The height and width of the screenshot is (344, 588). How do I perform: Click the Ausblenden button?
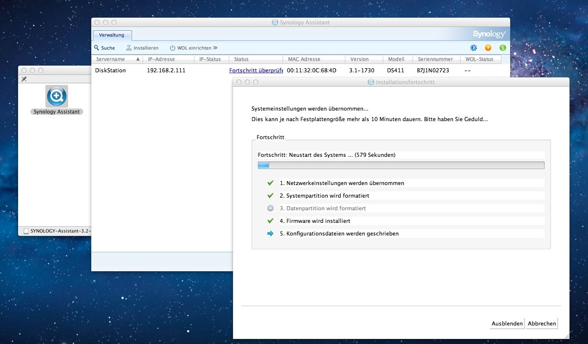[x=507, y=323]
